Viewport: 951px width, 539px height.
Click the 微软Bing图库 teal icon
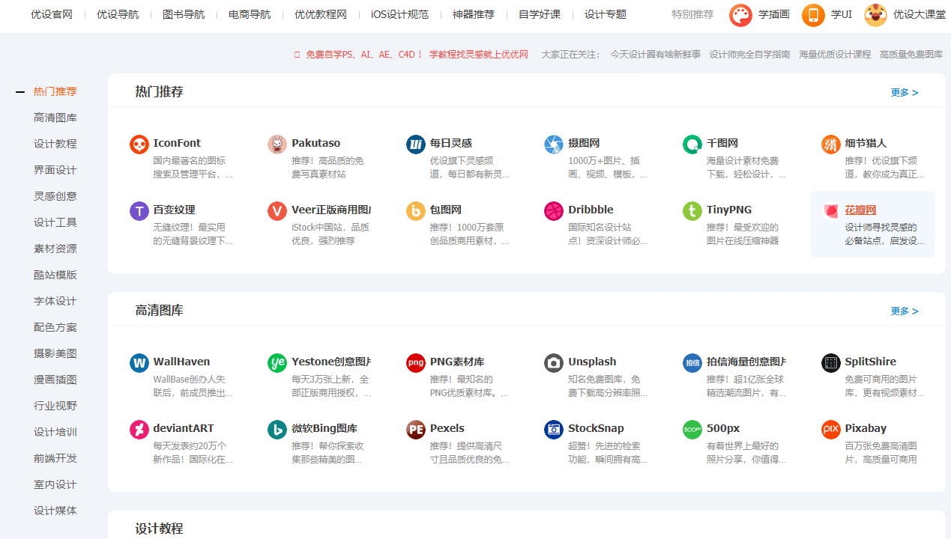point(277,430)
